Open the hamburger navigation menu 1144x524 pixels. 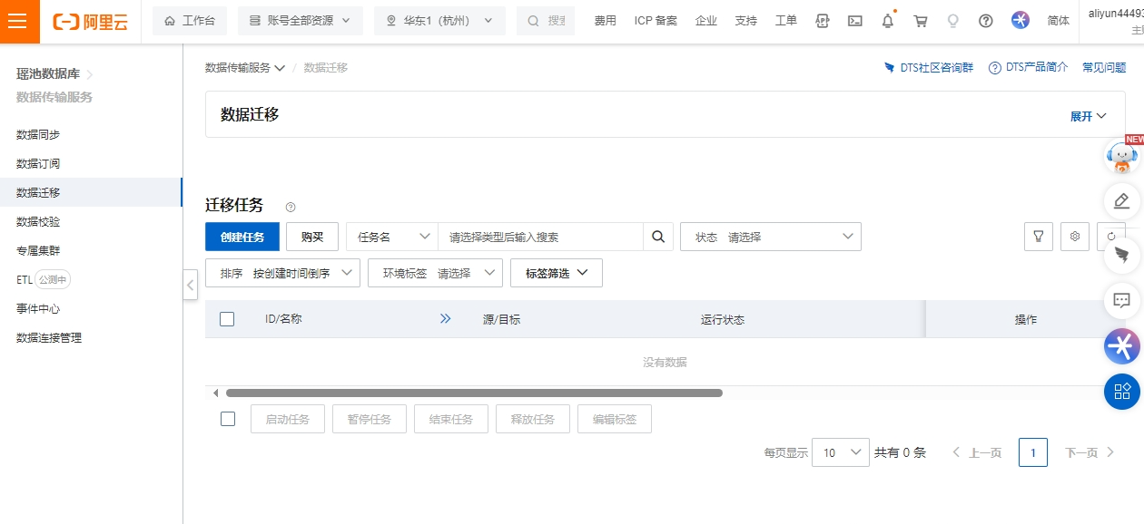(x=17, y=22)
